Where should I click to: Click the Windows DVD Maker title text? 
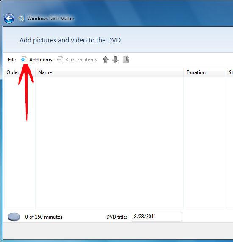50,19
